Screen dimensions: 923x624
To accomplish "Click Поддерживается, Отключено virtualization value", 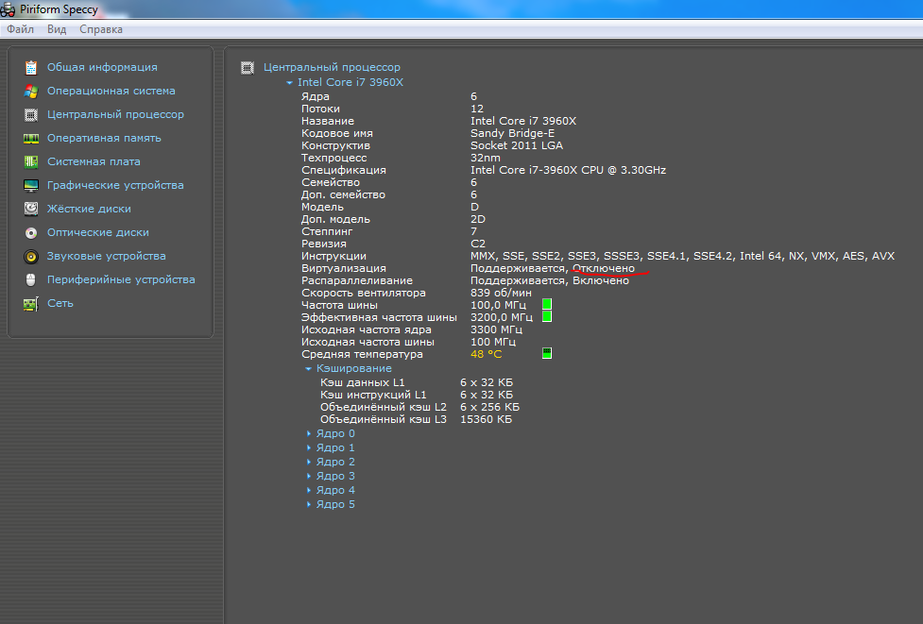I will click(553, 268).
